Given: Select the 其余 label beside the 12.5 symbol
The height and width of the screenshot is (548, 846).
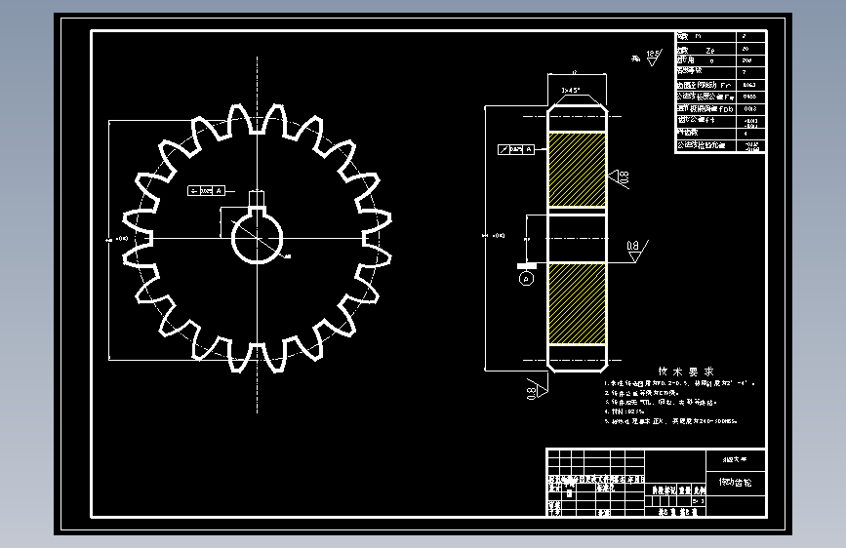Looking at the screenshot, I should click(636, 59).
